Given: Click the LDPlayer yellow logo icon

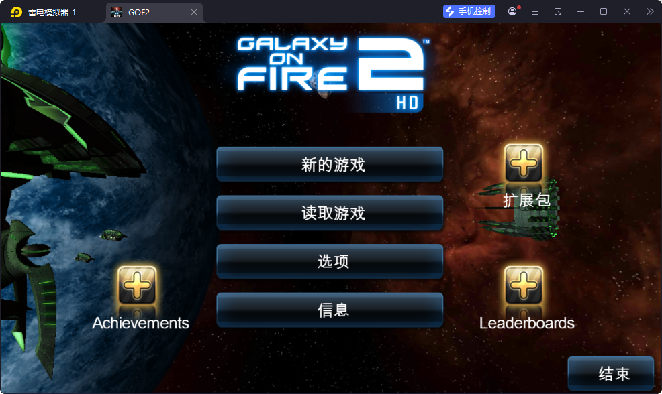Looking at the screenshot, I should click(17, 12).
